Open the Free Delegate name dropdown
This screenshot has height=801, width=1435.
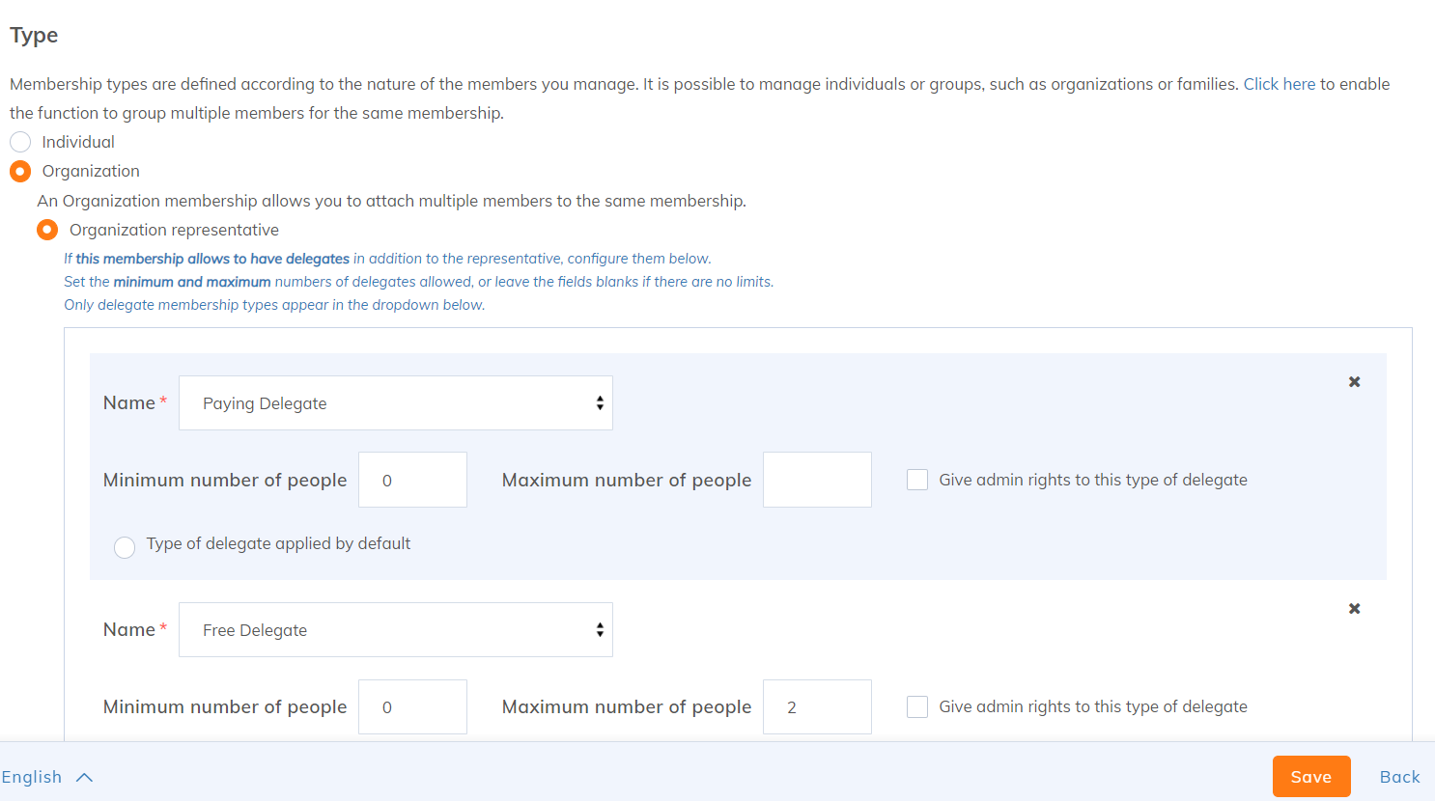click(x=396, y=630)
